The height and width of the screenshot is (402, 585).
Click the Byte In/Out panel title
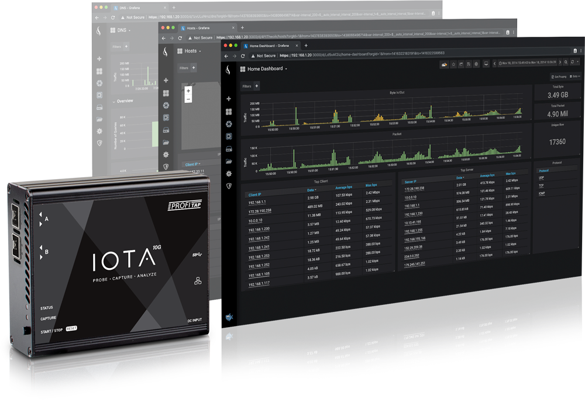(397, 92)
